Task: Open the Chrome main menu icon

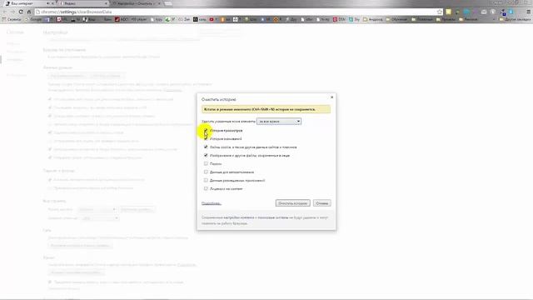Action: 529,12
